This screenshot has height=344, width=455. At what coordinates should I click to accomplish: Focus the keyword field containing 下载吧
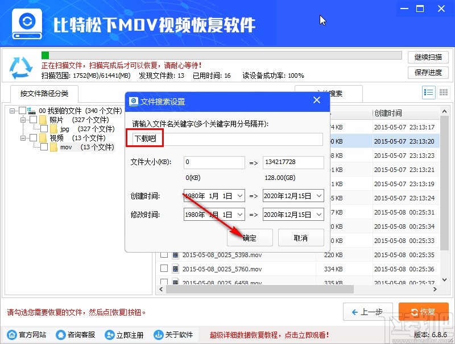(228, 139)
